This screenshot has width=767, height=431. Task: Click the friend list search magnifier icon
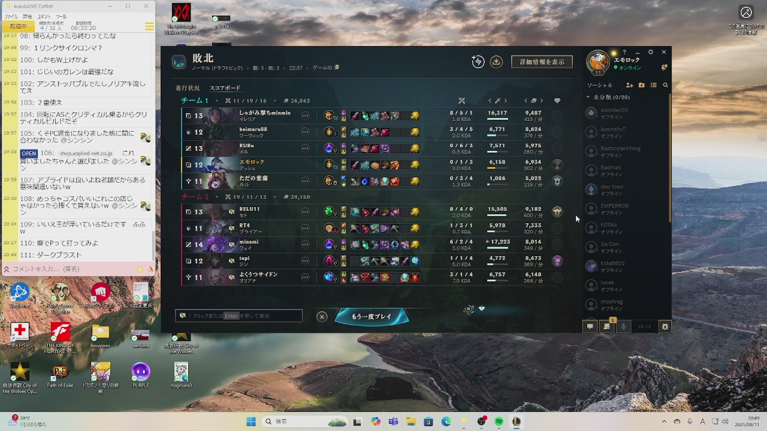point(665,85)
